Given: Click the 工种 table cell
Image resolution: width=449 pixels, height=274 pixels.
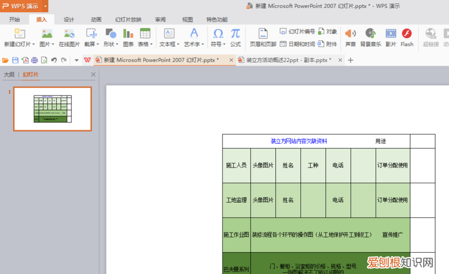Looking at the screenshot, I should click(313, 166).
